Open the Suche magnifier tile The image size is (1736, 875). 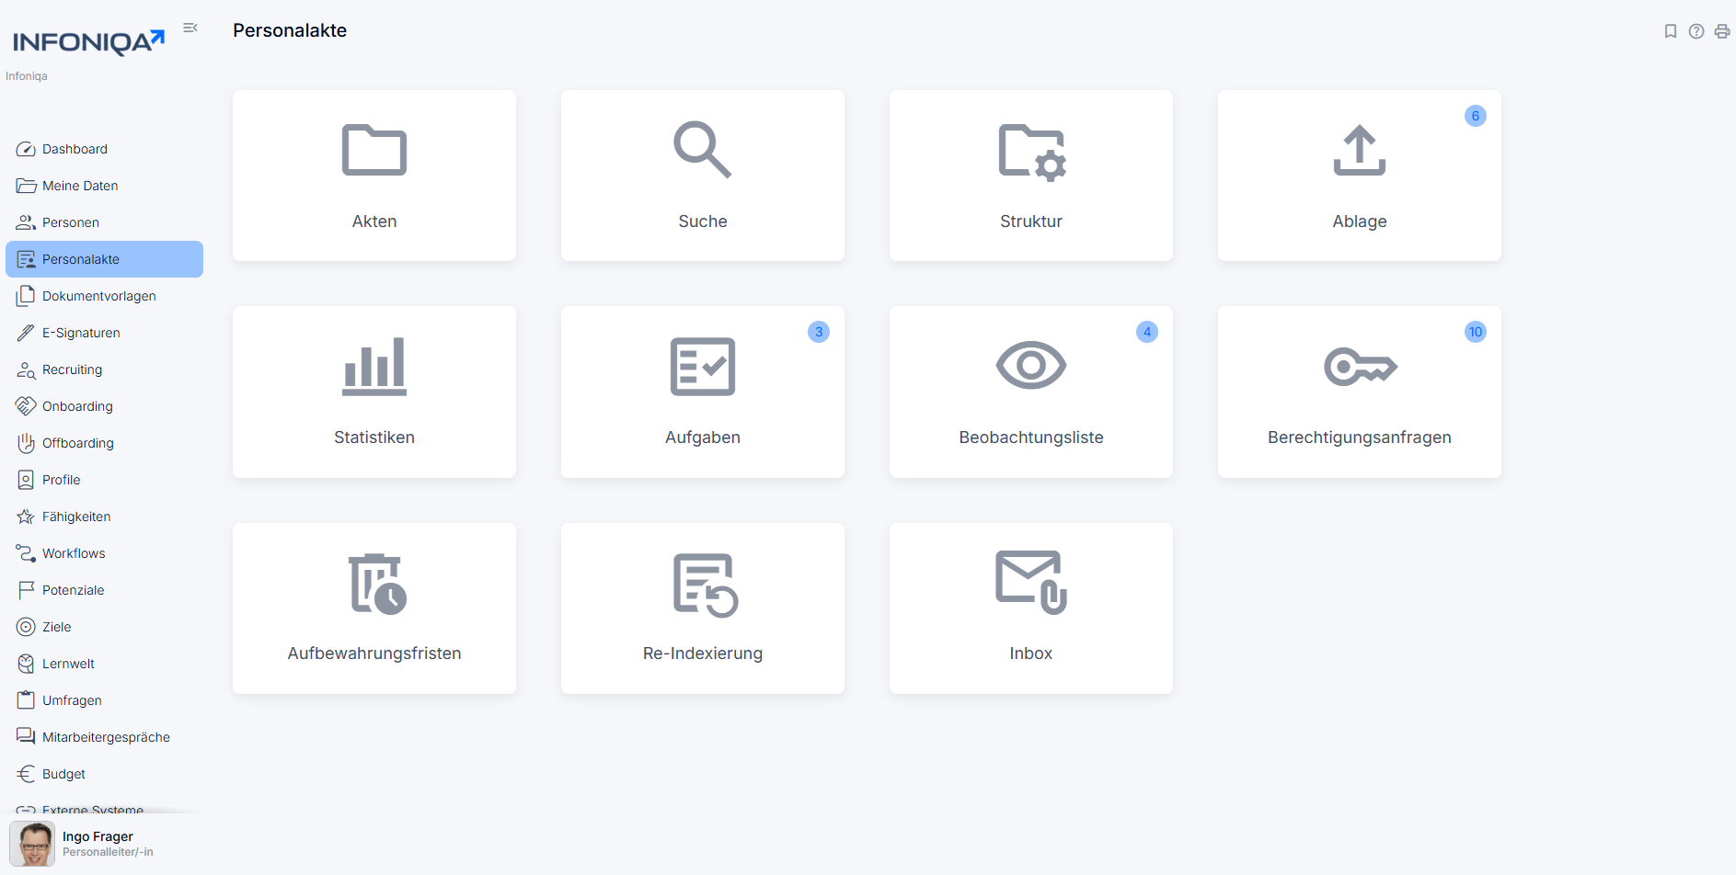point(703,176)
